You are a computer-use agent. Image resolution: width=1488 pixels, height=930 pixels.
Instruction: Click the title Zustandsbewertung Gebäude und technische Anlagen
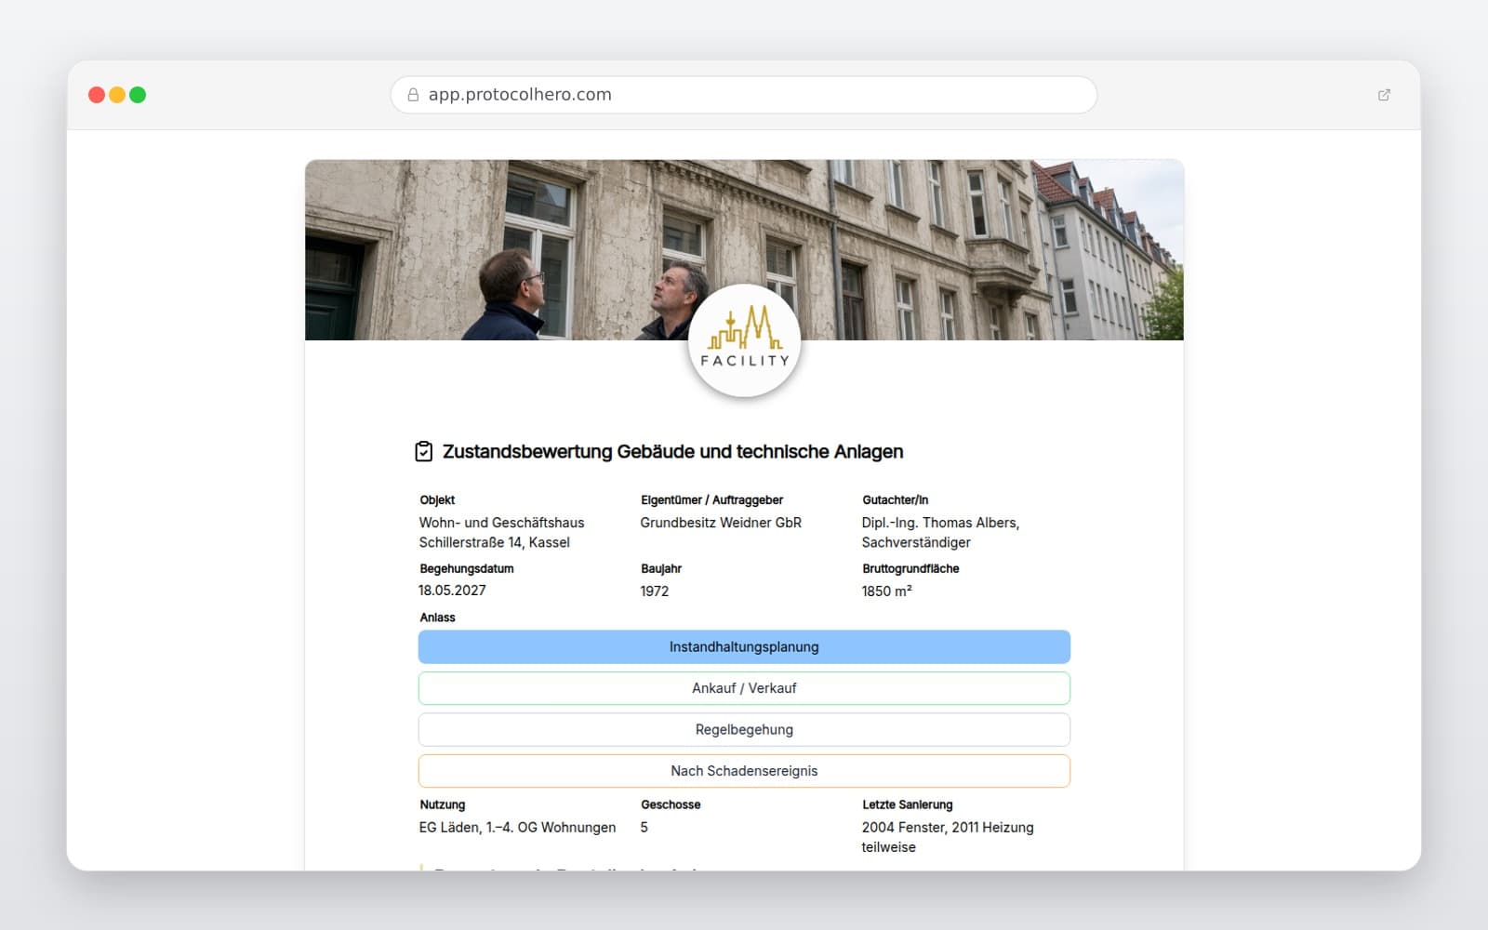pyautogui.click(x=672, y=452)
